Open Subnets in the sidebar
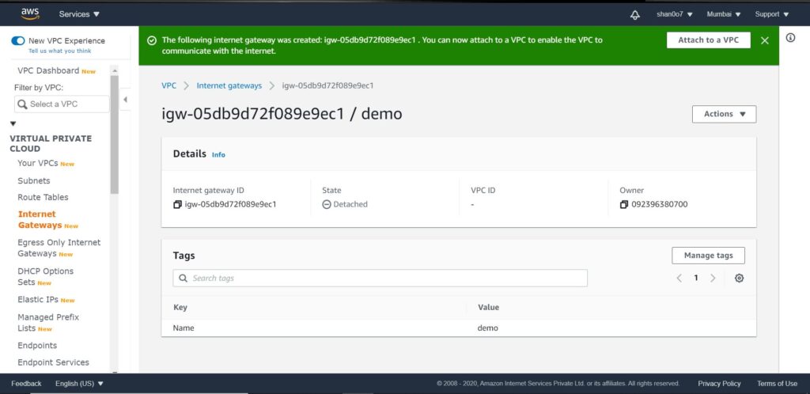The width and height of the screenshot is (810, 394). point(33,180)
